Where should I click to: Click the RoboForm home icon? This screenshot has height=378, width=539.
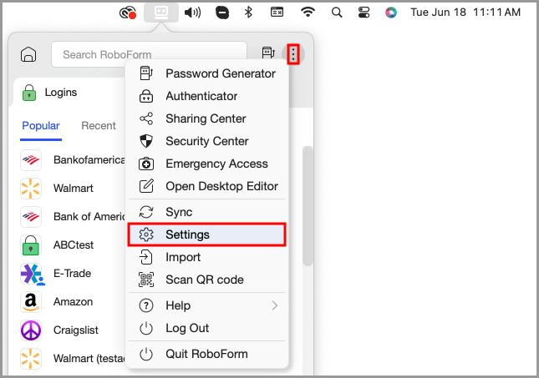(28, 54)
